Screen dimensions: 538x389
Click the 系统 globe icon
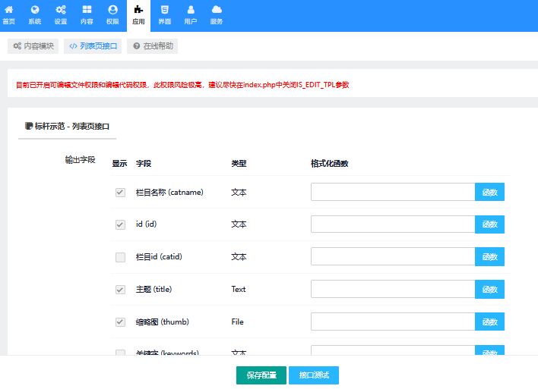[34, 10]
